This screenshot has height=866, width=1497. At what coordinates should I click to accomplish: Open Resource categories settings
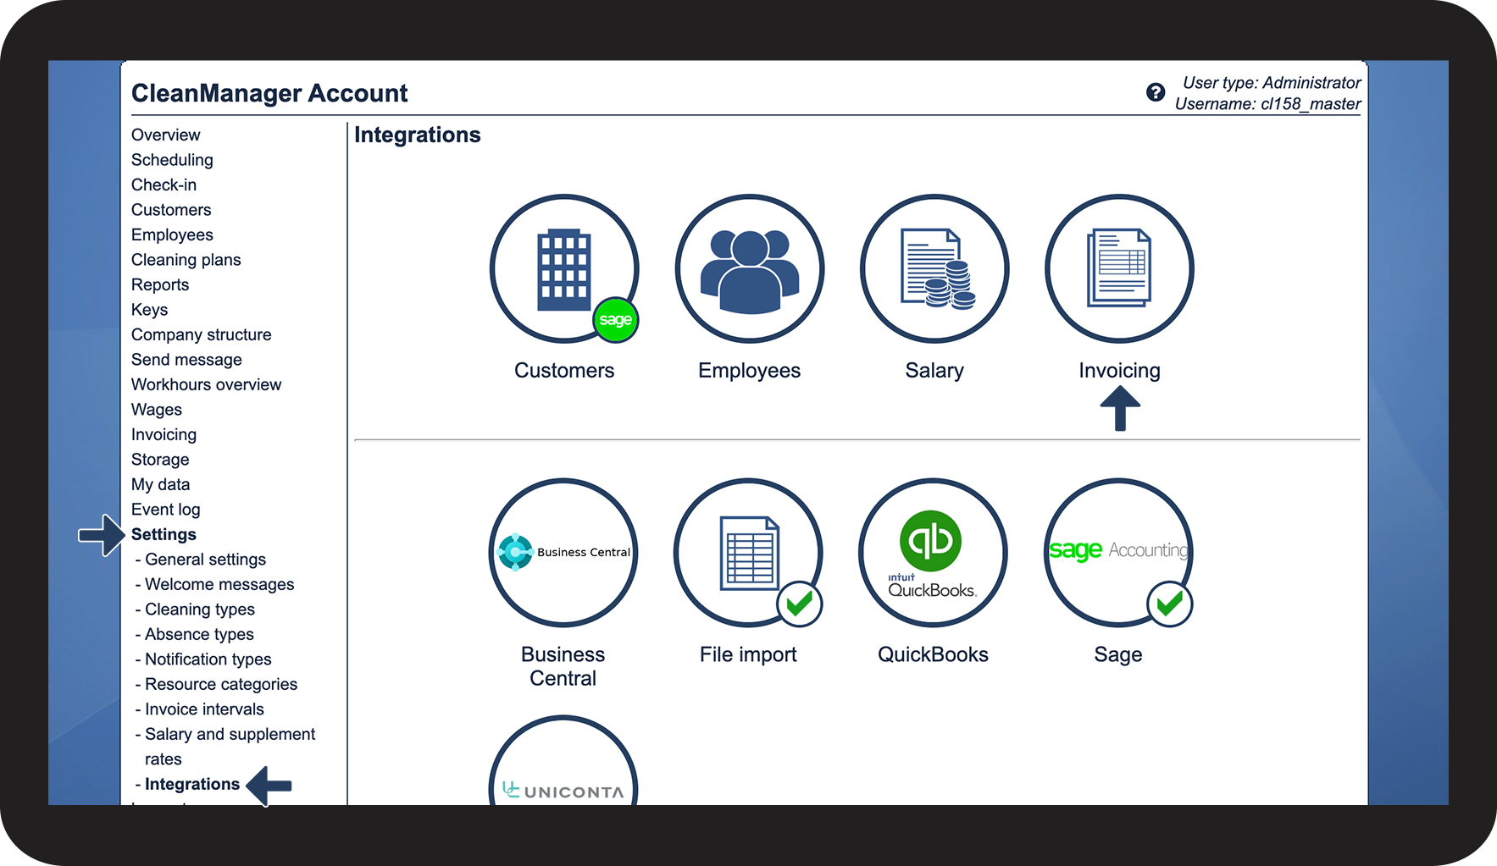tap(221, 684)
